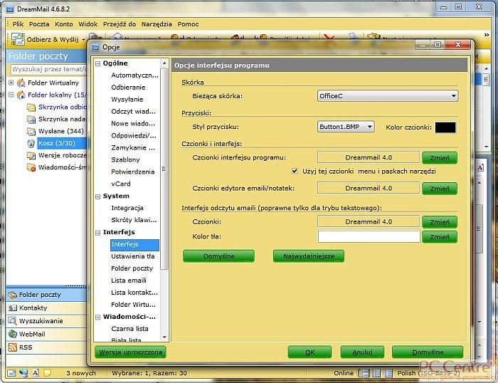Collapse the Folder lokalny tree node
The image size is (498, 383).
[11, 95]
